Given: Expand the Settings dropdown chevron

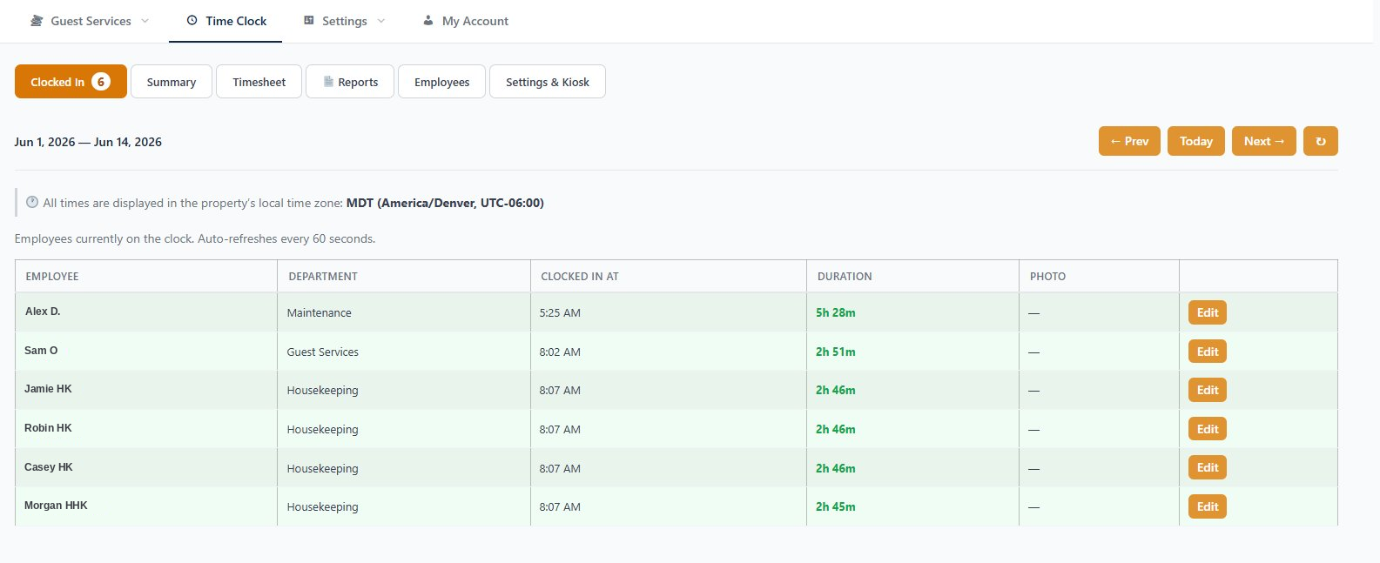Looking at the screenshot, I should 381,21.
